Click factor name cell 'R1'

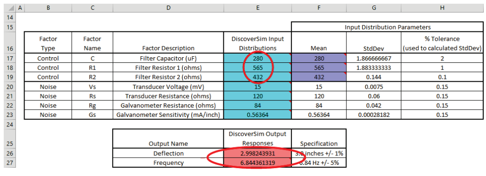tap(92, 67)
